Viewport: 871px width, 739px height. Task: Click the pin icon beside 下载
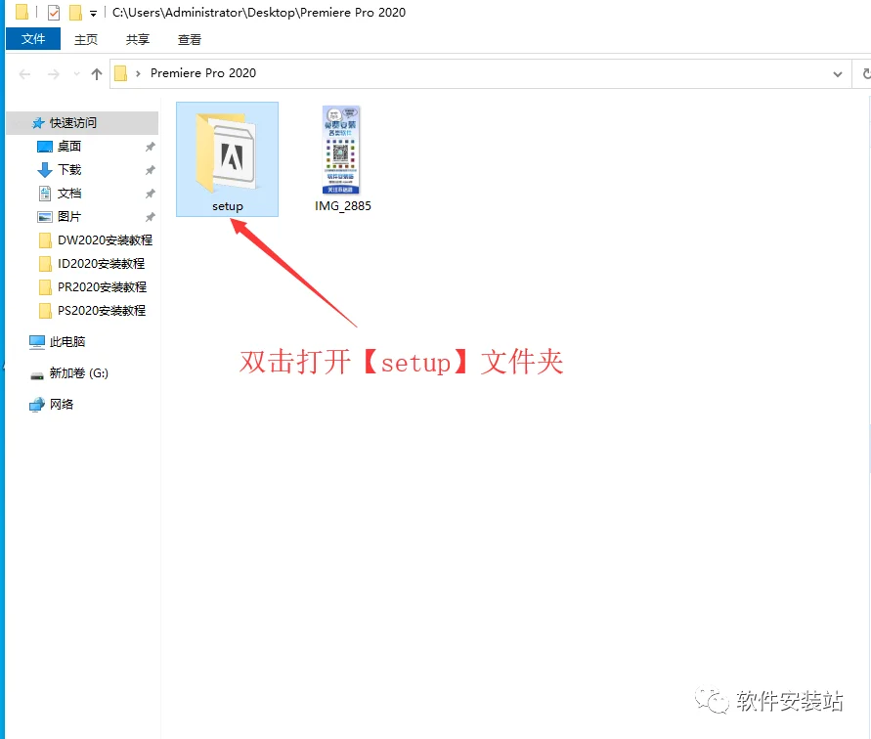[150, 170]
